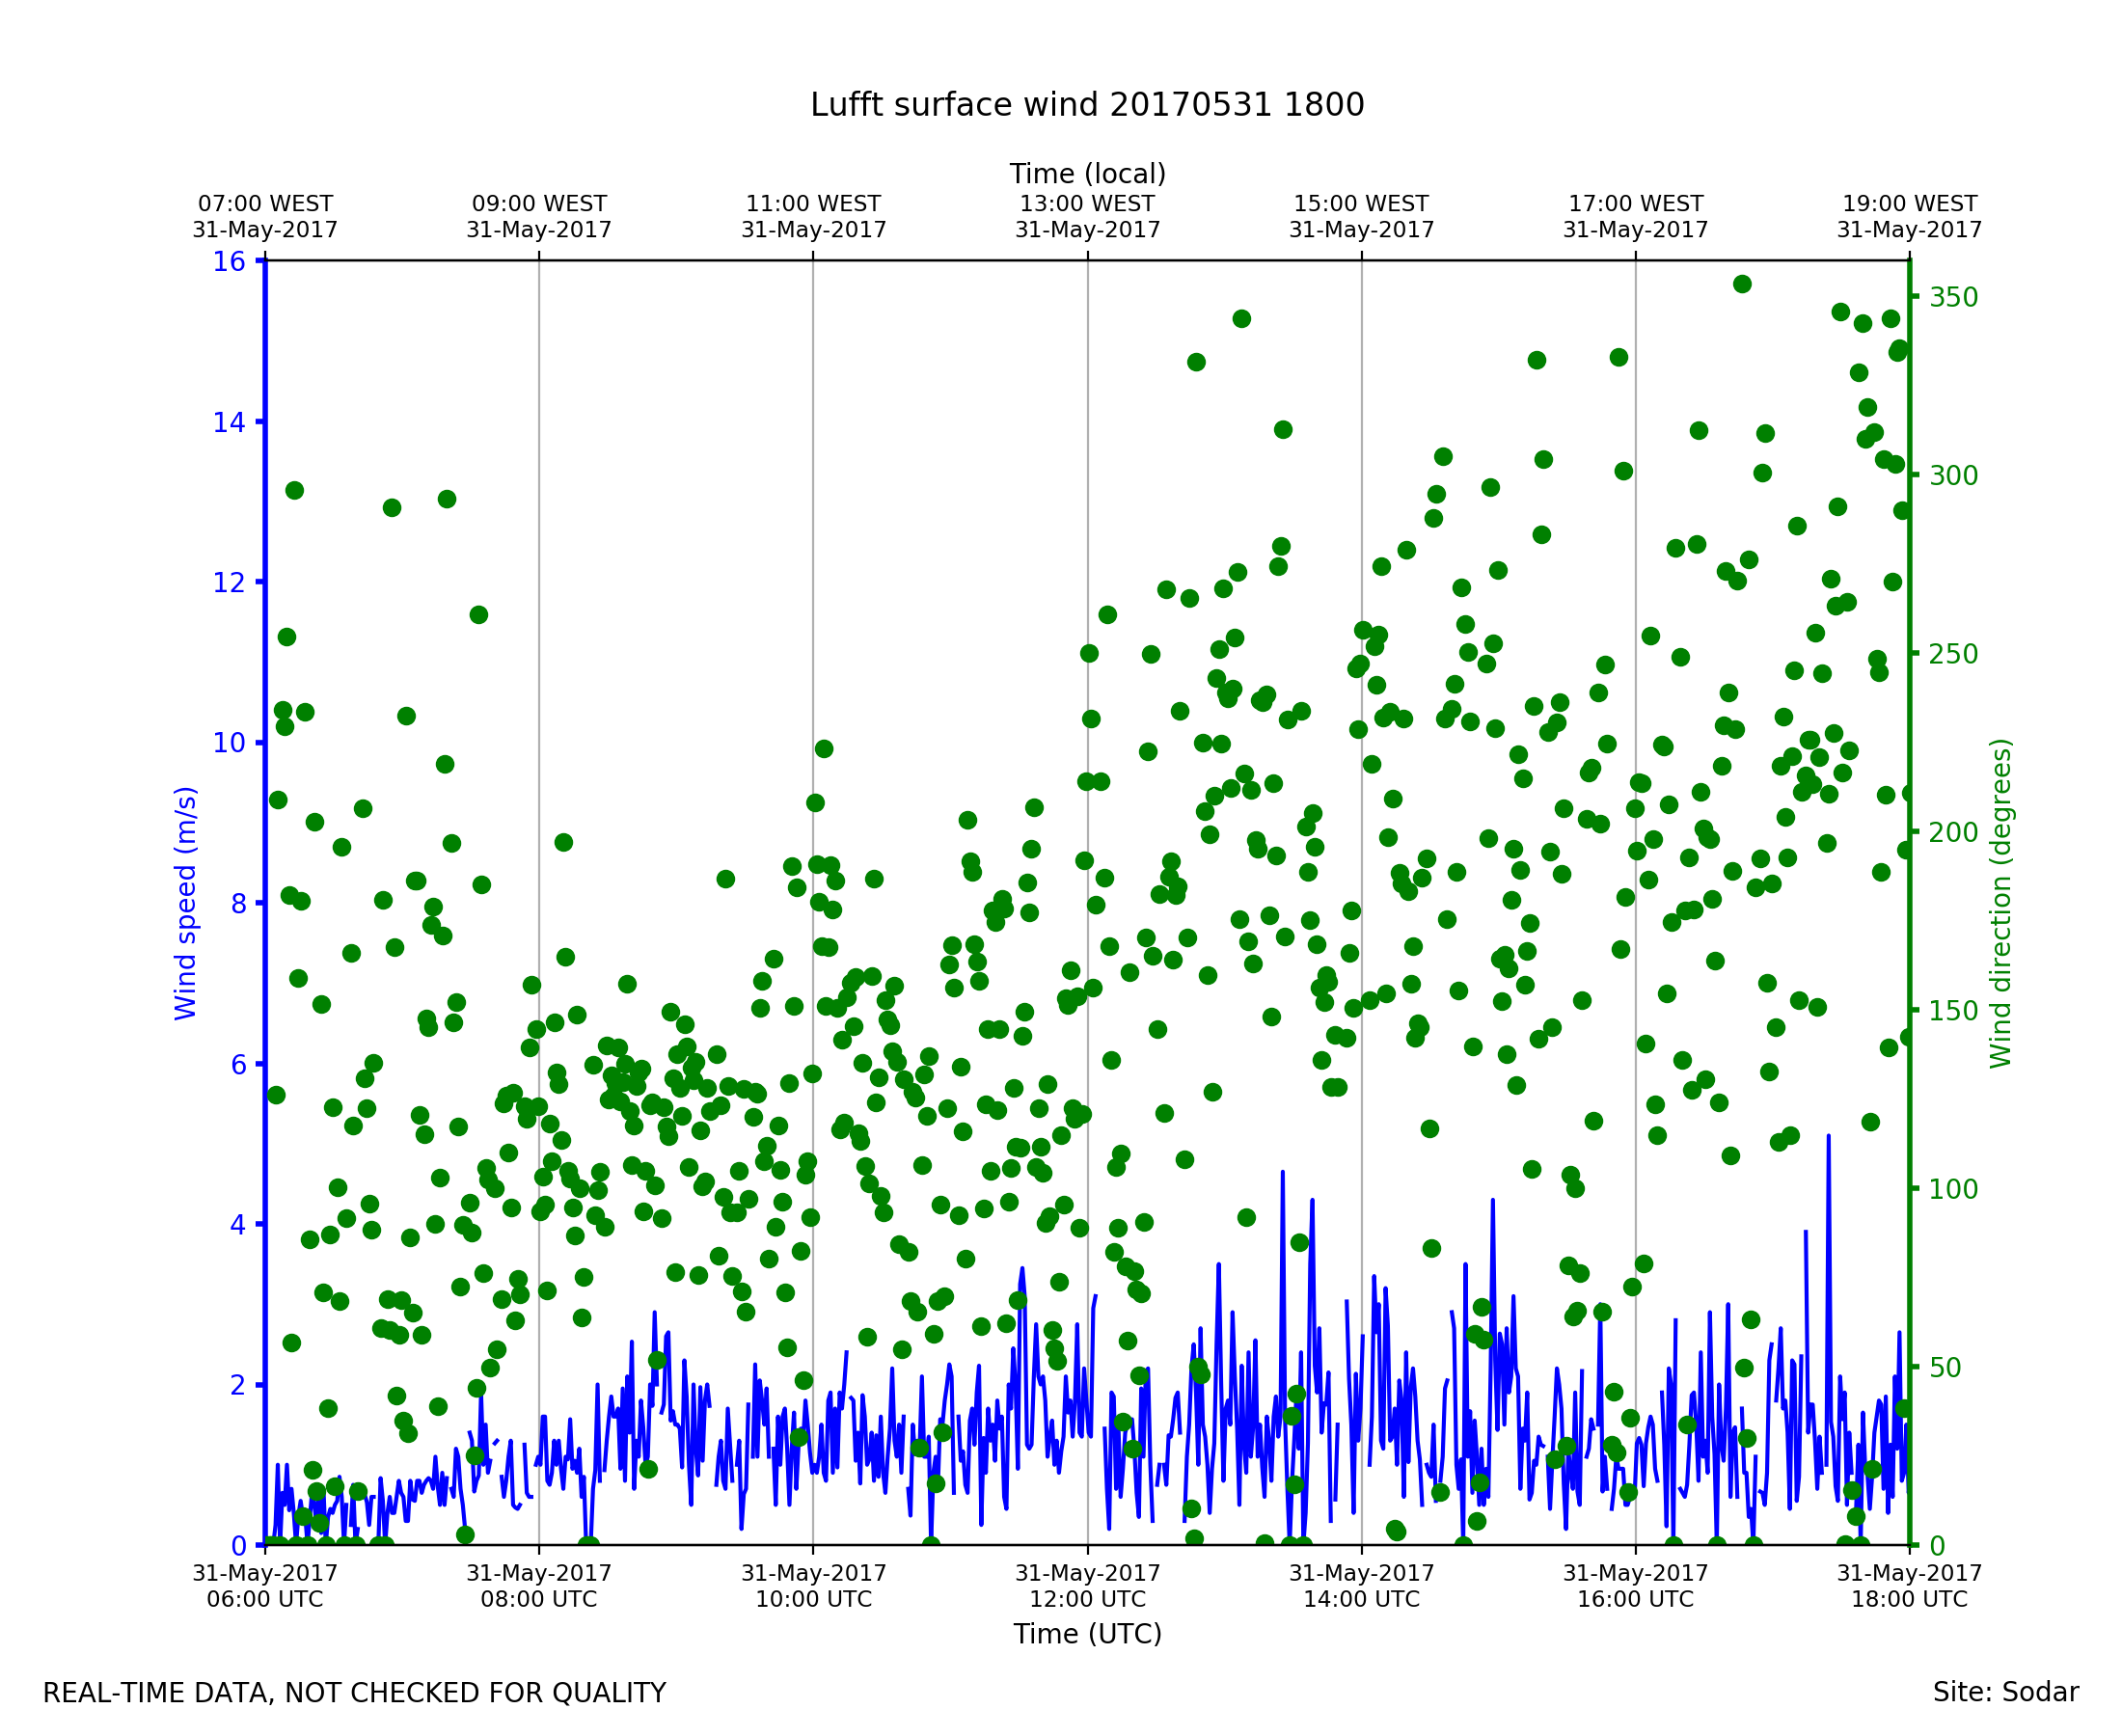
Task: Click the 'Wind direction (degrees)' axis label
Action: tap(2000, 903)
